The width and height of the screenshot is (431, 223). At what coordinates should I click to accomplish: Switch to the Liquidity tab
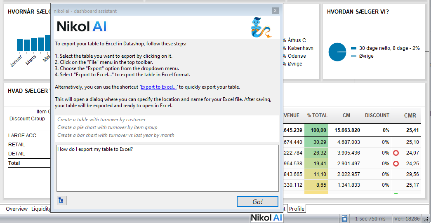tap(41, 209)
